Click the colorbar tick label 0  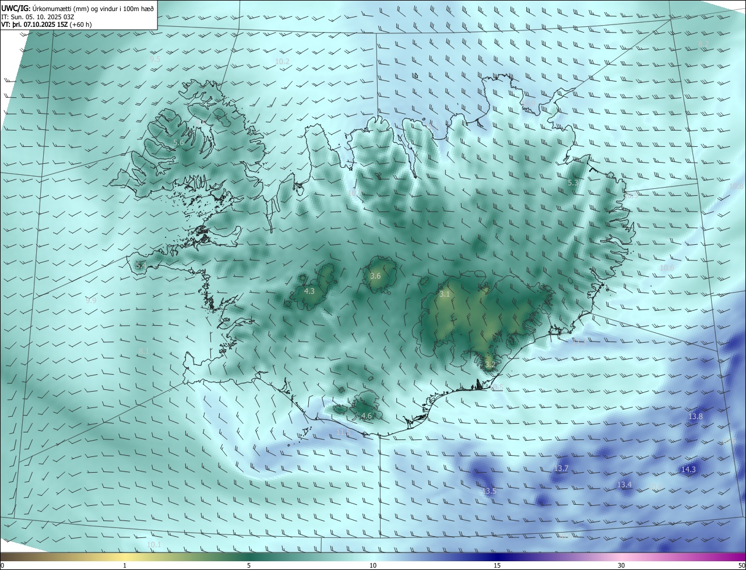(x=2, y=565)
